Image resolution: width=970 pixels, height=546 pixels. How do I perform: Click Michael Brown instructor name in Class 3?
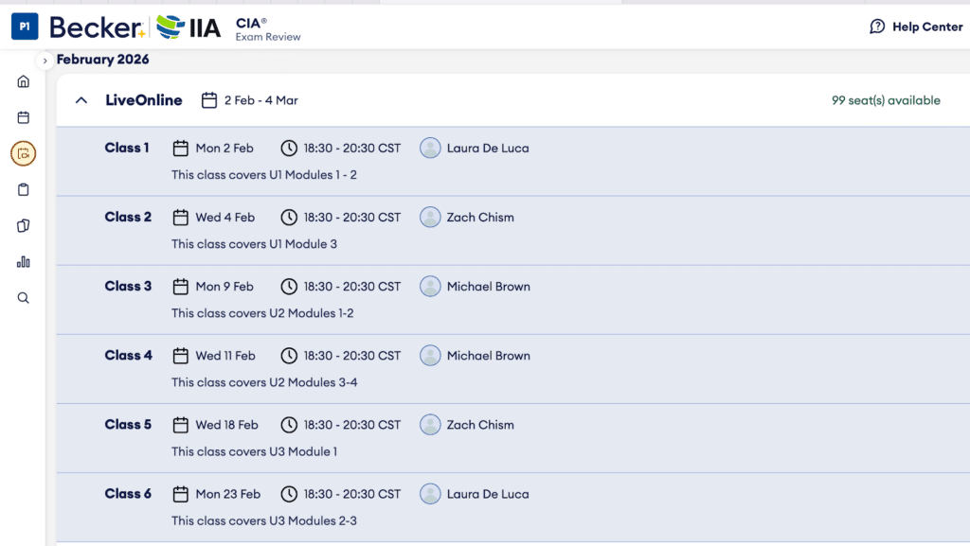tap(488, 287)
